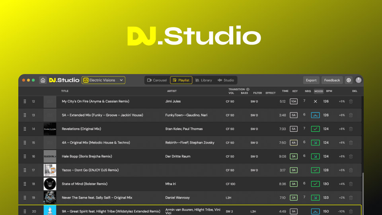Sort by the BPM column header
Image resolution: width=382 pixels, height=215 pixels.
[x=329, y=91]
